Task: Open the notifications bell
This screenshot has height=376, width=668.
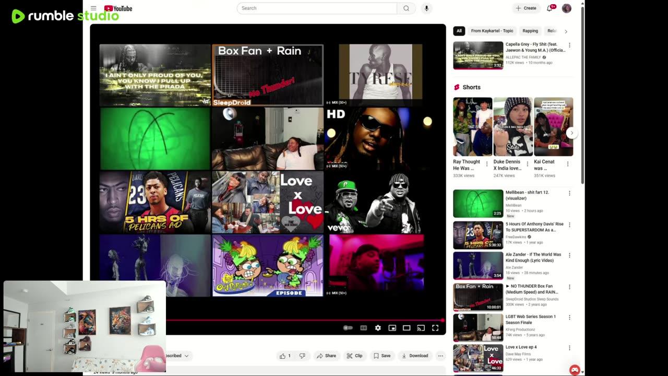Action: [550, 8]
